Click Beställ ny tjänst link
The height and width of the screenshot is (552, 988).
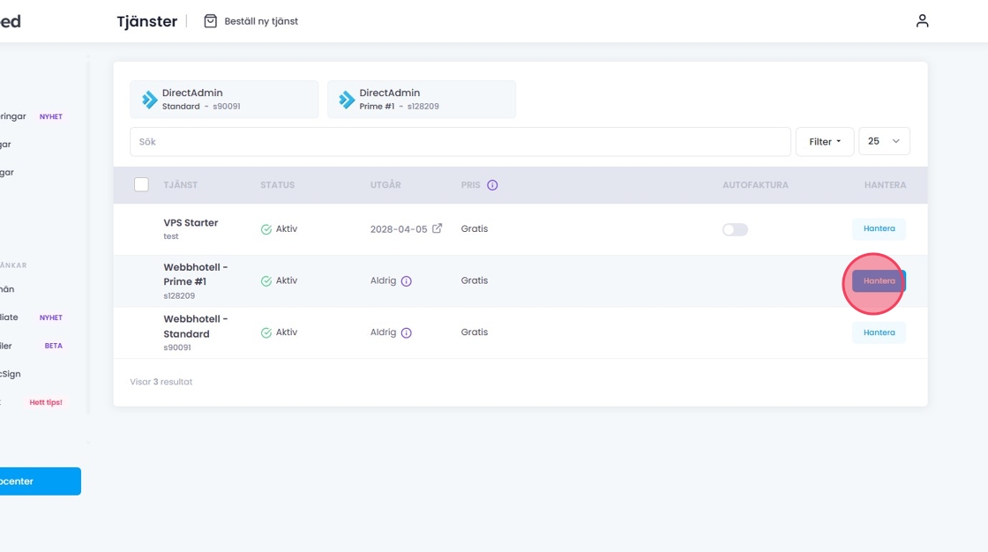click(260, 21)
